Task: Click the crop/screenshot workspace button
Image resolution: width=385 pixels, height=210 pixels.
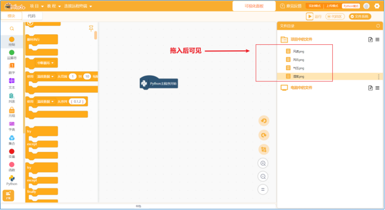Action: point(264,149)
